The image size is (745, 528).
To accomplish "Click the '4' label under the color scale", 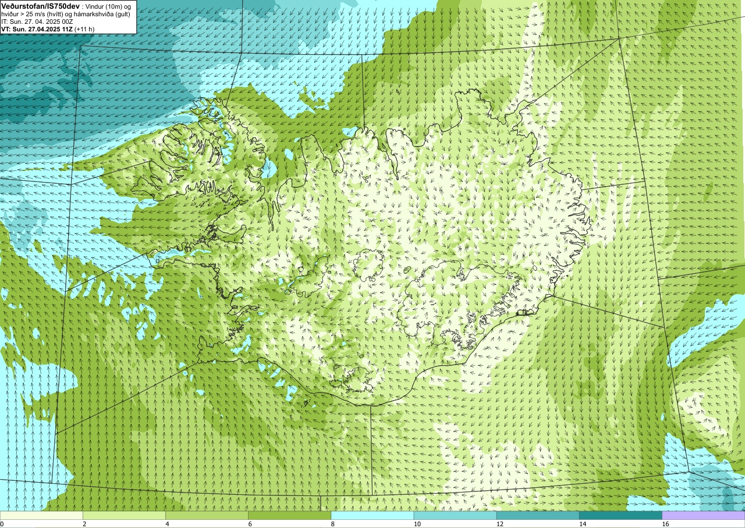I will point(167,524).
